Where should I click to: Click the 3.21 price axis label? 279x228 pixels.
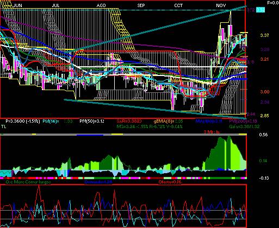(264, 59)
